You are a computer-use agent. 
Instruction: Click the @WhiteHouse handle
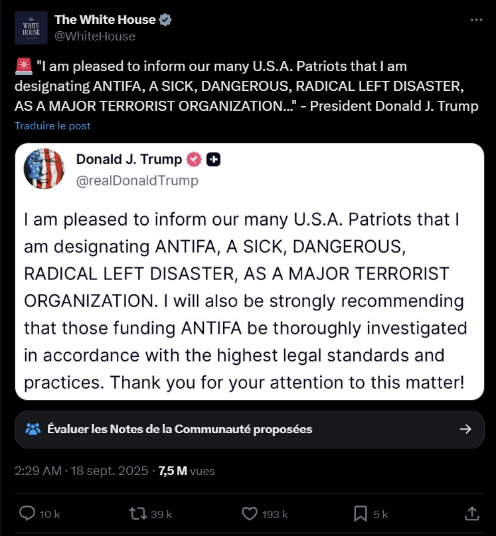[95, 36]
